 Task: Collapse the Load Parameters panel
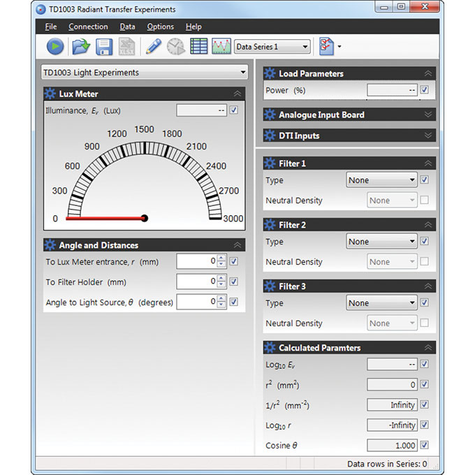(x=428, y=73)
